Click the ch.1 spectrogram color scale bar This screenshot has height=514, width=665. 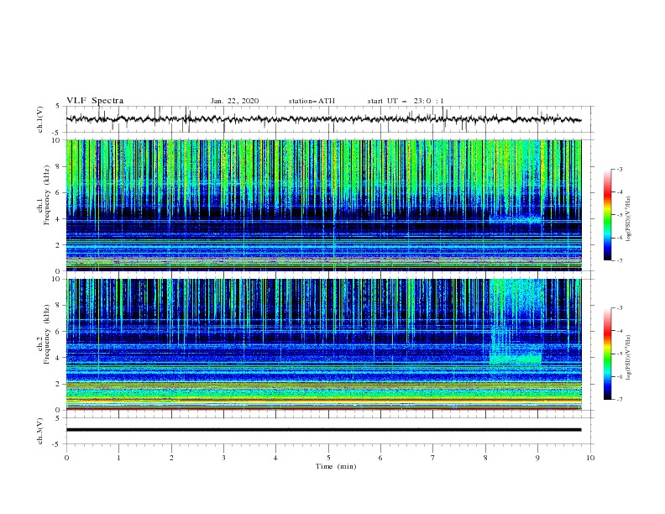608,215
